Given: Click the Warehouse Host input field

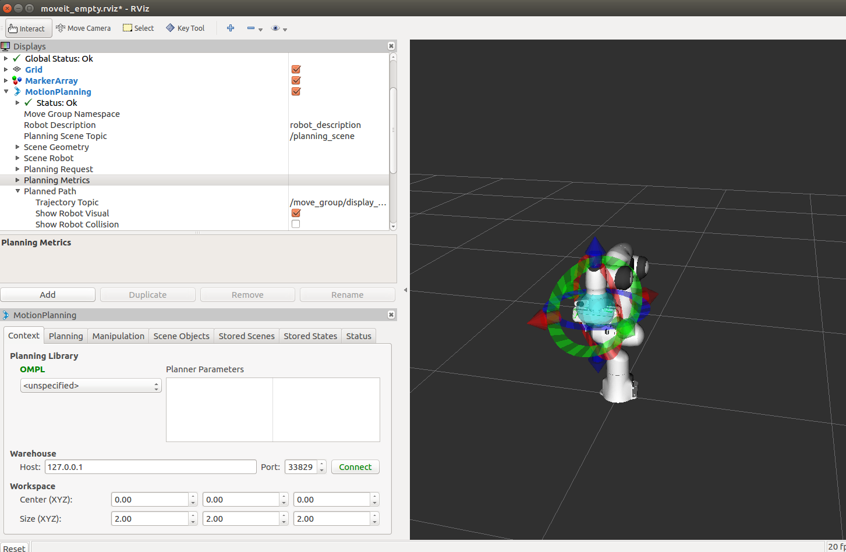Looking at the screenshot, I should 151,467.
